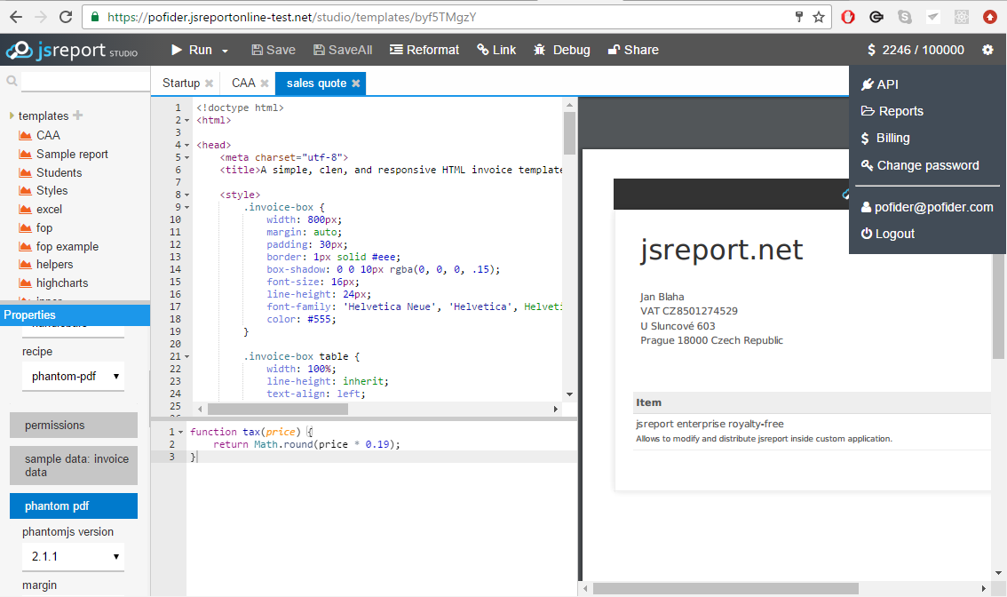Fold the tax function on line 1
The width and height of the screenshot is (1007, 597).
(180, 433)
